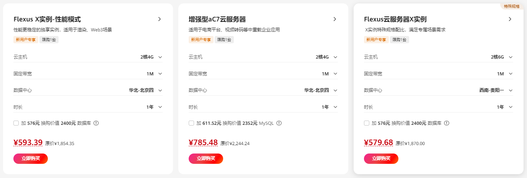Open Flexus云服务器X实例 details arrow

(510, 19)
